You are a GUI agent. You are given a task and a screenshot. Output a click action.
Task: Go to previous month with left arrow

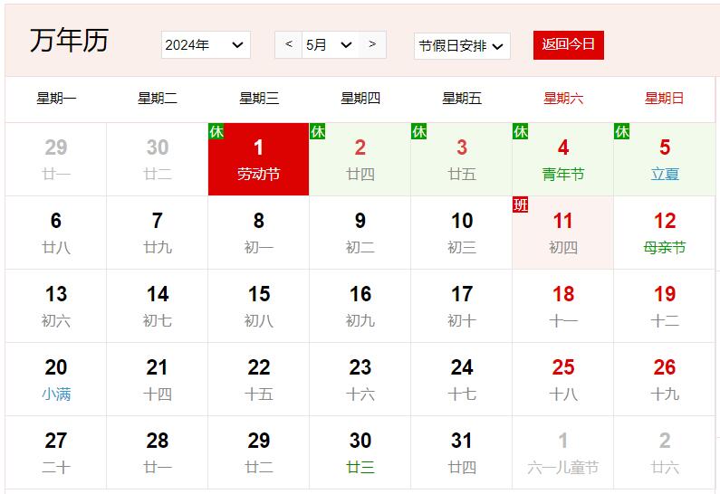pyautogui.click(x=288, y=44)
